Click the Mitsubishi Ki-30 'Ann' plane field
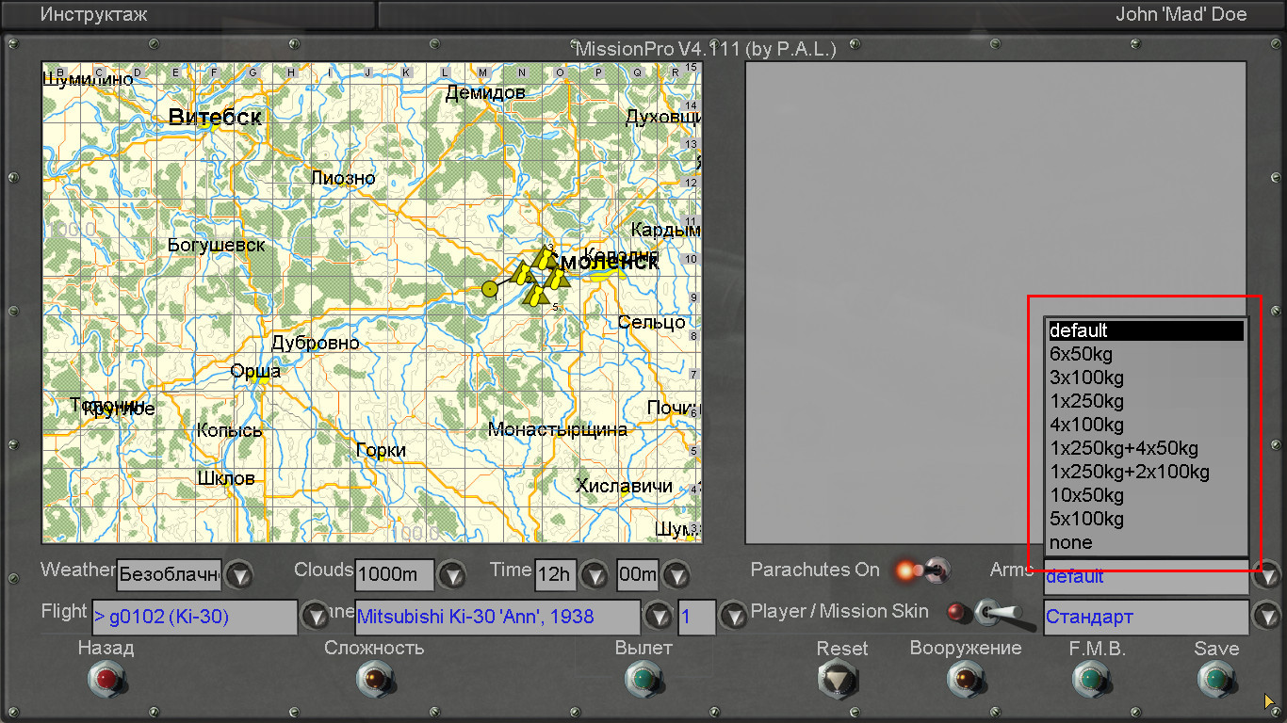The height and width of the screenshot is (723, 1287). tap(497, 618)
